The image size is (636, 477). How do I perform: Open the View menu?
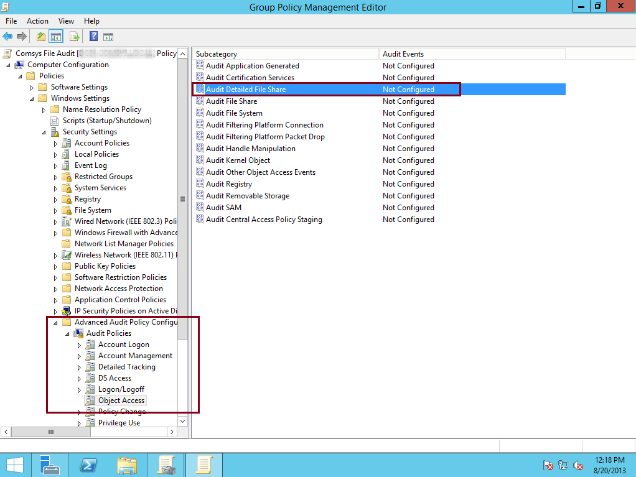coord(65,21)
